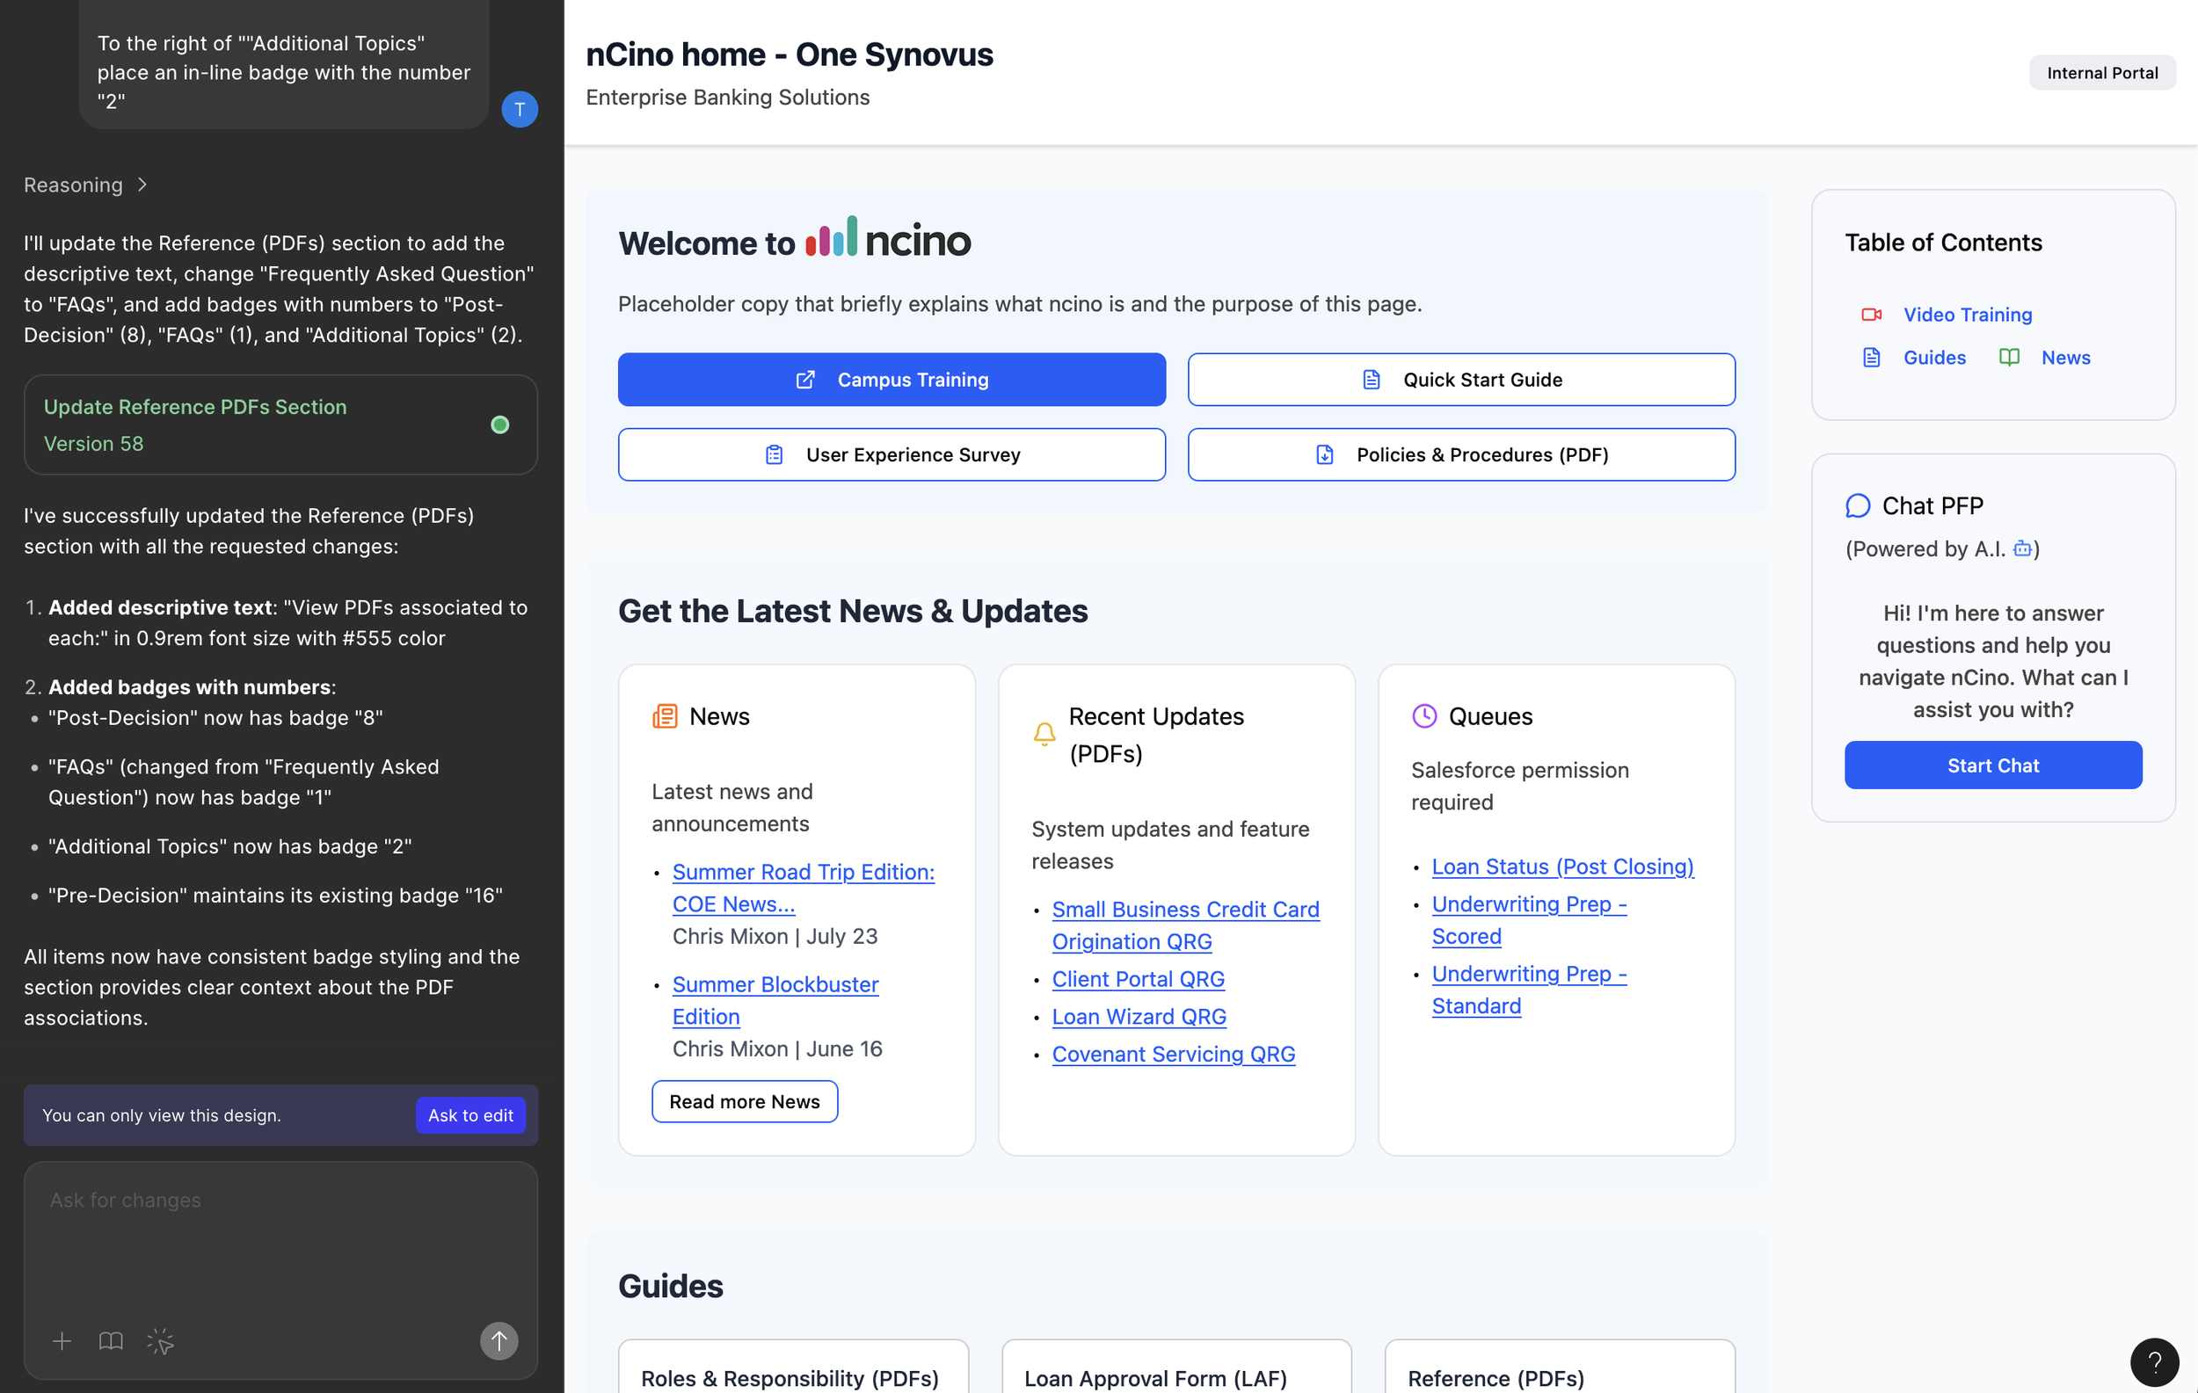Image resolution: width=2198 pixels, height=1393 pixels.
Task: Click the sparkle cursor select icon
Action: click(160, 1341)
